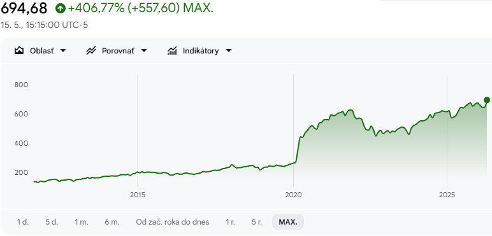Switch to the 6 m. range
The height and width of the screenshot is (236, 492).
pos(112,222)
